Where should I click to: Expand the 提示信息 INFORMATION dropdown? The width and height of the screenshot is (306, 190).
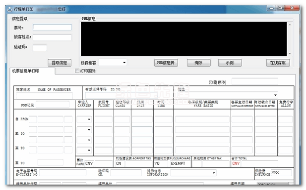point(214,173)
